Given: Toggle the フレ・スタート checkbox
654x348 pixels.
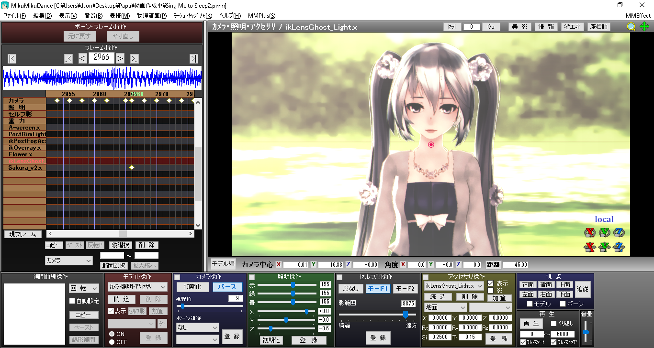Looking at the screenshot, I should (523, 342).
